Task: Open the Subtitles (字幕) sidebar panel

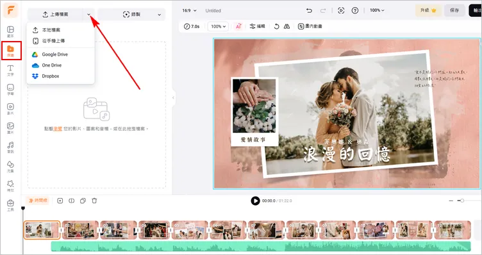Action: click(10, 90)
